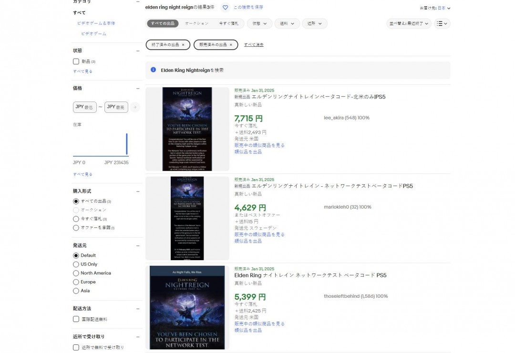Click すべて消去 to clear filters

(254, 45)
